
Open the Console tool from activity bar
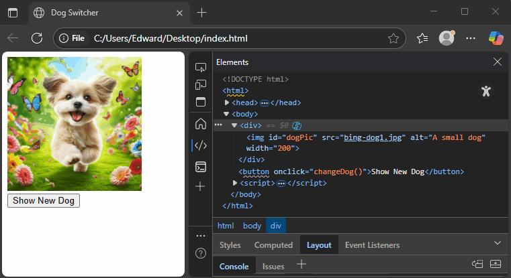pos(200,167)
